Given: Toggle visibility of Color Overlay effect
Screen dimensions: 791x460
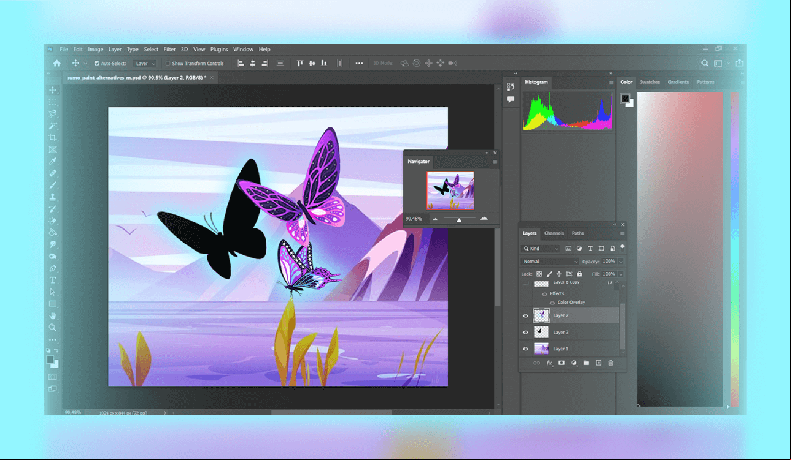Looking at the screenshot, I should (552, 303).
